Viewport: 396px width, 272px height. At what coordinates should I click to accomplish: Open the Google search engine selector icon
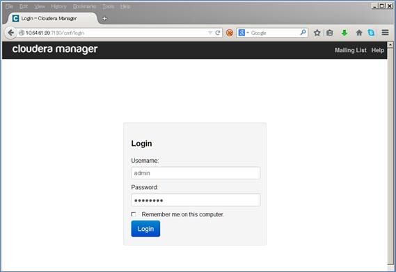[x=241, y=33]
